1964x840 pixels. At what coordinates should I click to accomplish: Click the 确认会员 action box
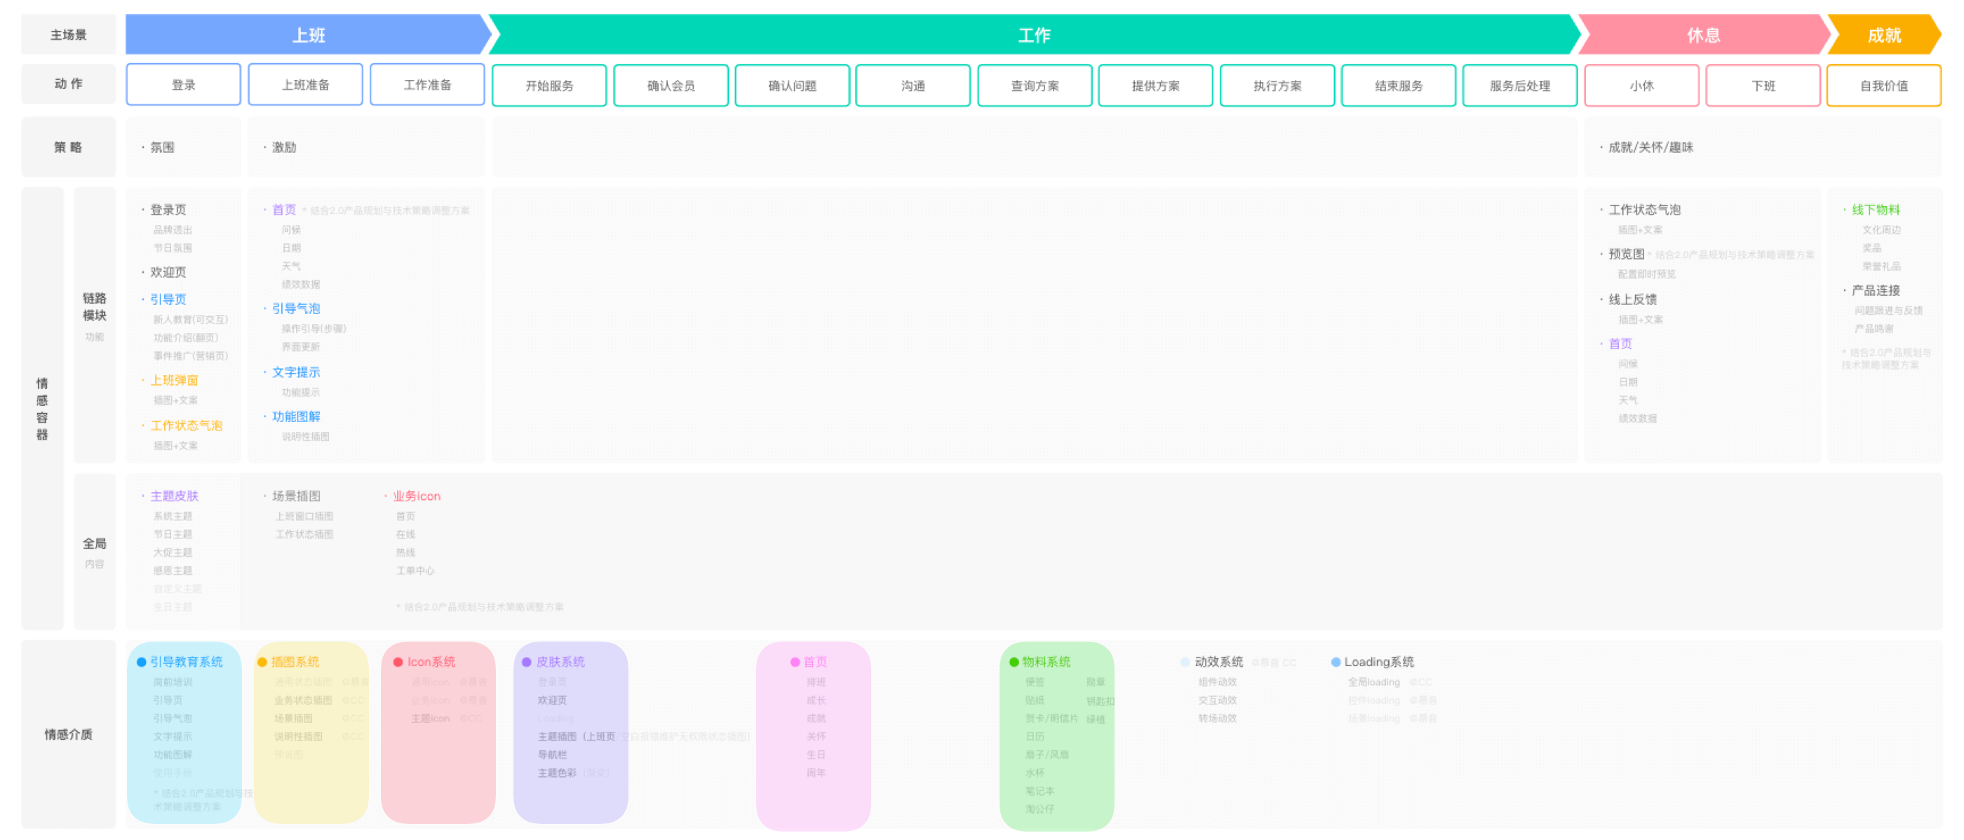tap(670, 86)
